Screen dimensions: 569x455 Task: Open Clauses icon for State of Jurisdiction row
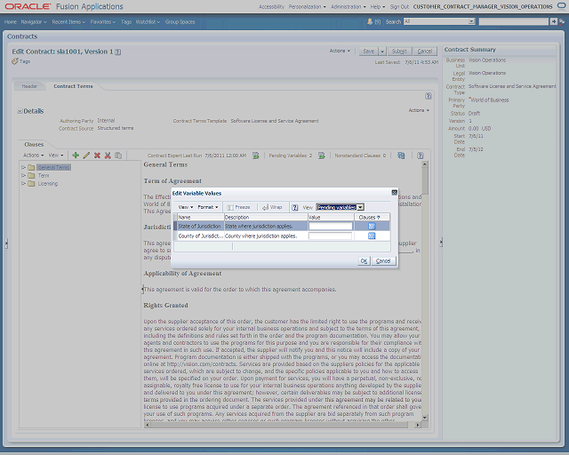(372, 226)
